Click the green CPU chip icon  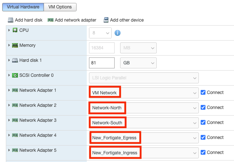point(15,30)
